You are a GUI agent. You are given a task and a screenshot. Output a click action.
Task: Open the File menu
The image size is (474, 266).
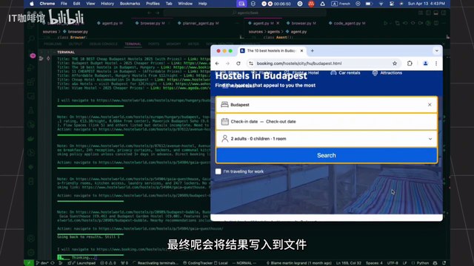point(64,4)
